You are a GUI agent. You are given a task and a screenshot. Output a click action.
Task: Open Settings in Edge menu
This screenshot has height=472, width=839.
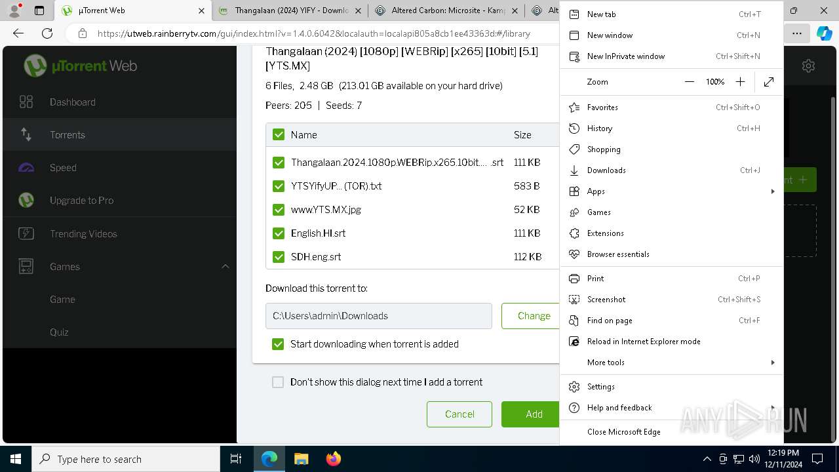pos(671,386)
